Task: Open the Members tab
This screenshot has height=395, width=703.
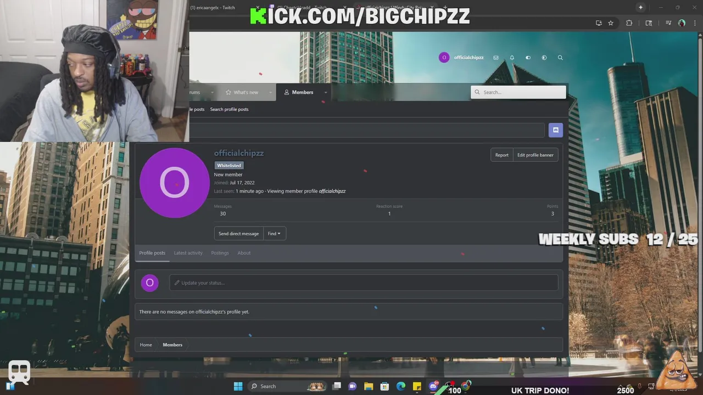Action: click(x=299, y=92)
